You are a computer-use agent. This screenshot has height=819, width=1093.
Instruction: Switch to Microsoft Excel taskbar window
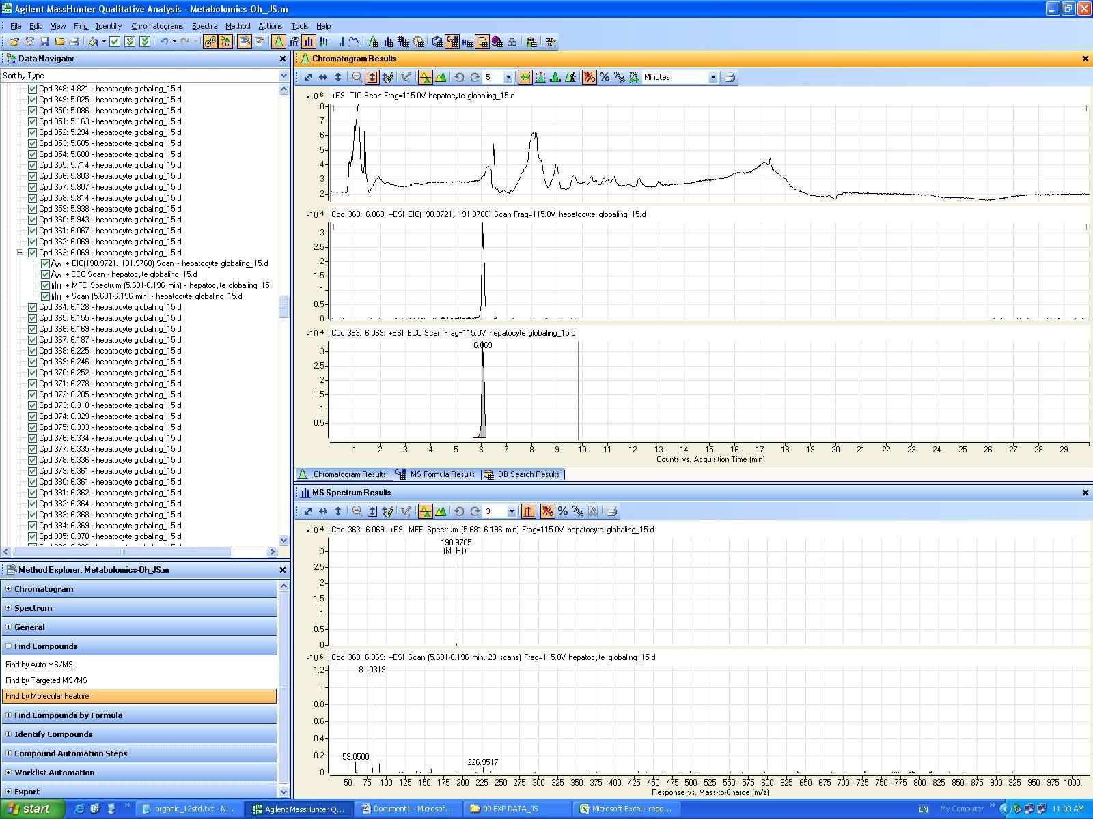[x=625, y=809]
